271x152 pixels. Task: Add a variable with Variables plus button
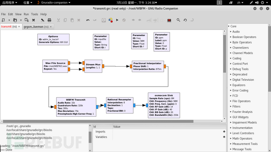coord(224,137)
